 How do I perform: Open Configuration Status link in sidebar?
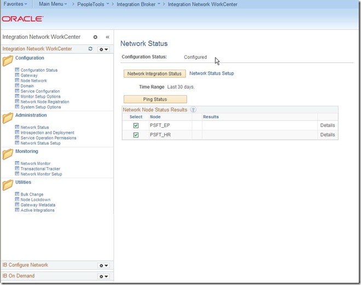pyautogui.click(x=39, y=70)
